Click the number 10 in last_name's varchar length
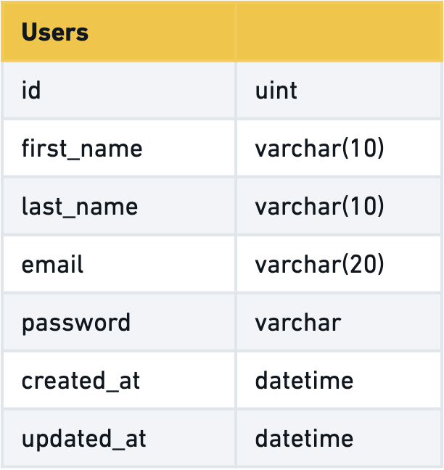The height and width of the screenshot is (470, 444). point(361,207)
